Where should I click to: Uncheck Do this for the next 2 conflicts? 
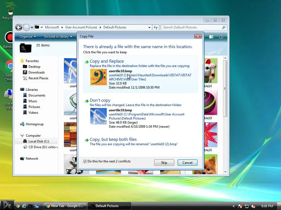(85, 161)
